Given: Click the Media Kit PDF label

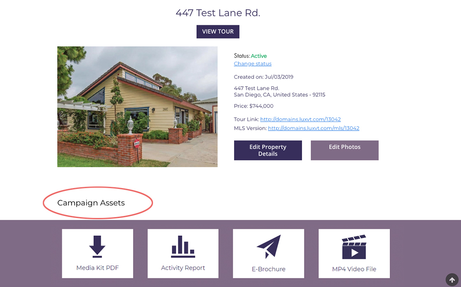Looking at the screenshot, I should coord(97,268).
